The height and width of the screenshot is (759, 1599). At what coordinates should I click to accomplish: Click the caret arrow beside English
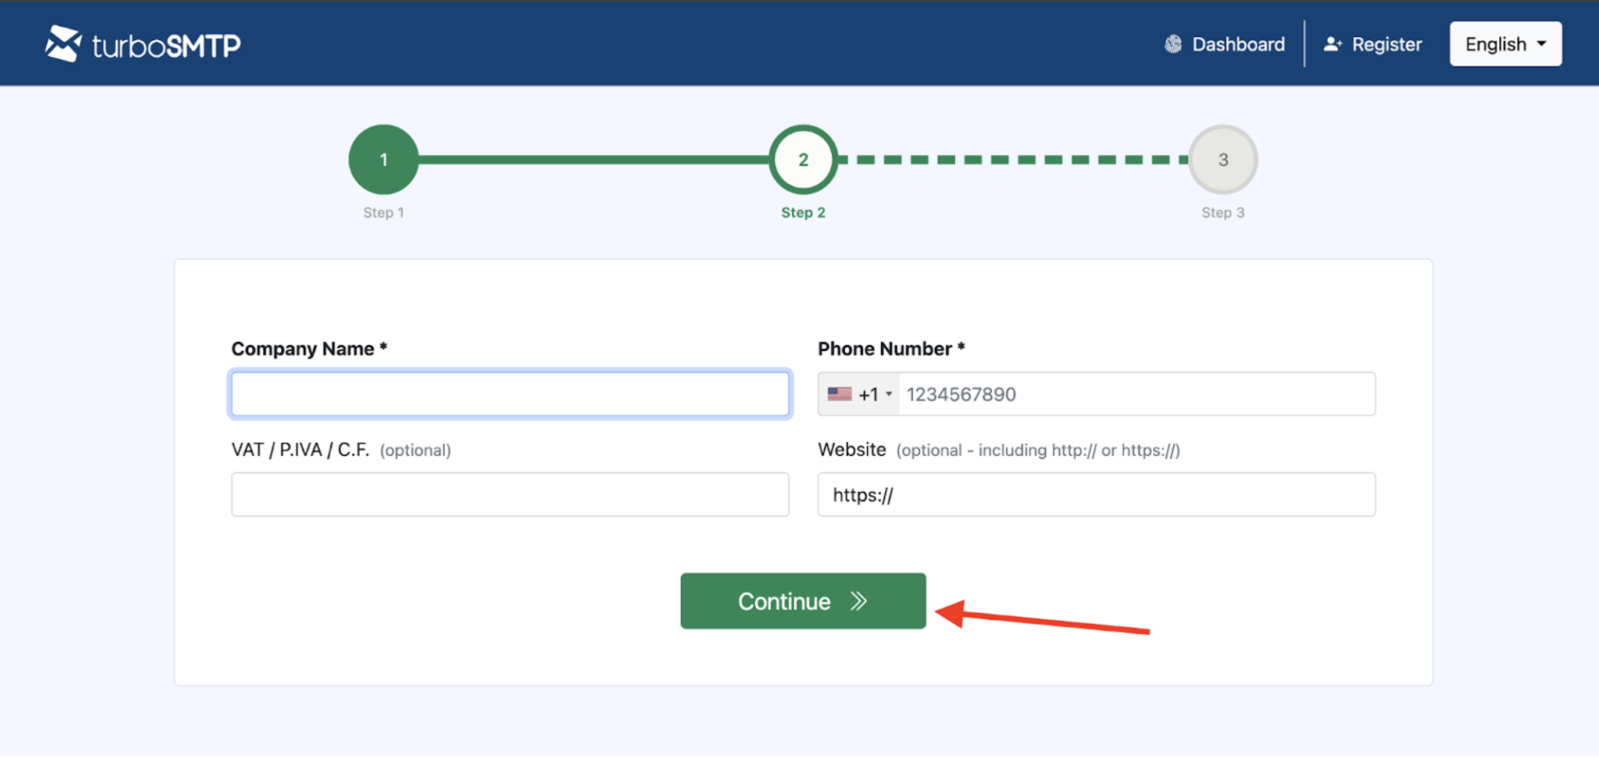pyautogui.click(x=1541, y=45)
